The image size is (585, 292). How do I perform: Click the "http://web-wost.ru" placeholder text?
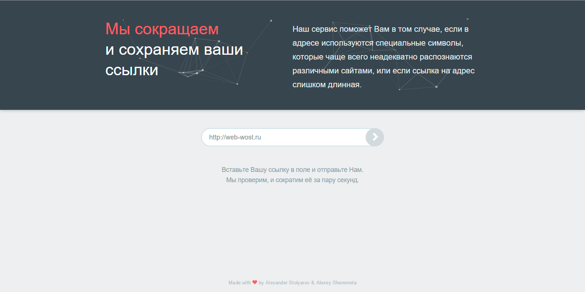click(x=235, y=137)
